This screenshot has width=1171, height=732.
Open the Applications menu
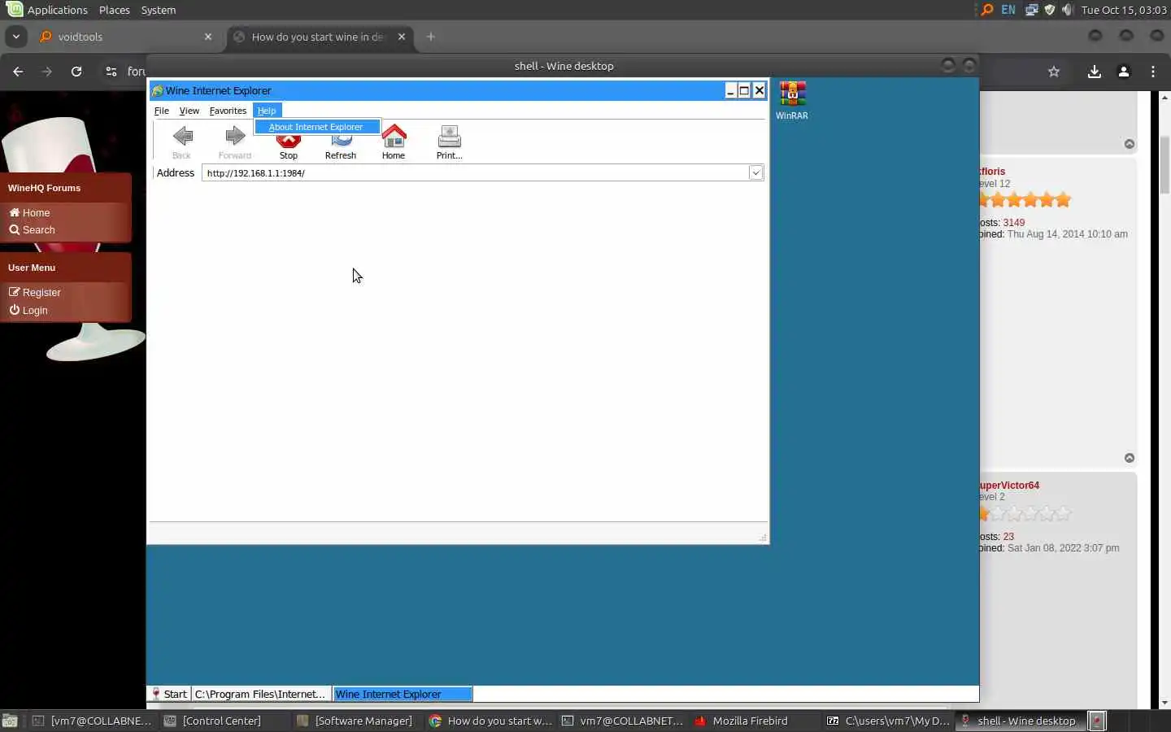point(47,10)
